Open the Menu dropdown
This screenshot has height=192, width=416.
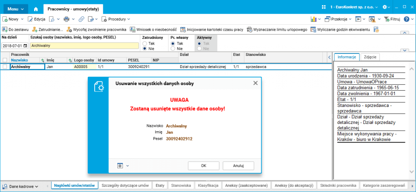coord(16,9)
